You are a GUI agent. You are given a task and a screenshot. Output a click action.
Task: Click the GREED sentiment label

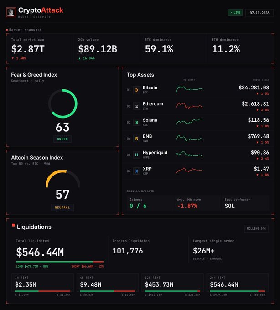[62, 139]
